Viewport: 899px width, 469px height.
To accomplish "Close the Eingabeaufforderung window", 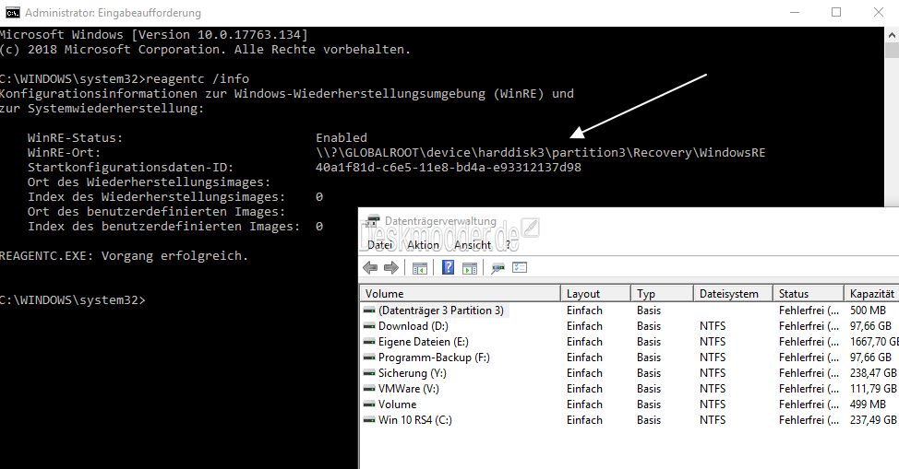I will (879, 12).
